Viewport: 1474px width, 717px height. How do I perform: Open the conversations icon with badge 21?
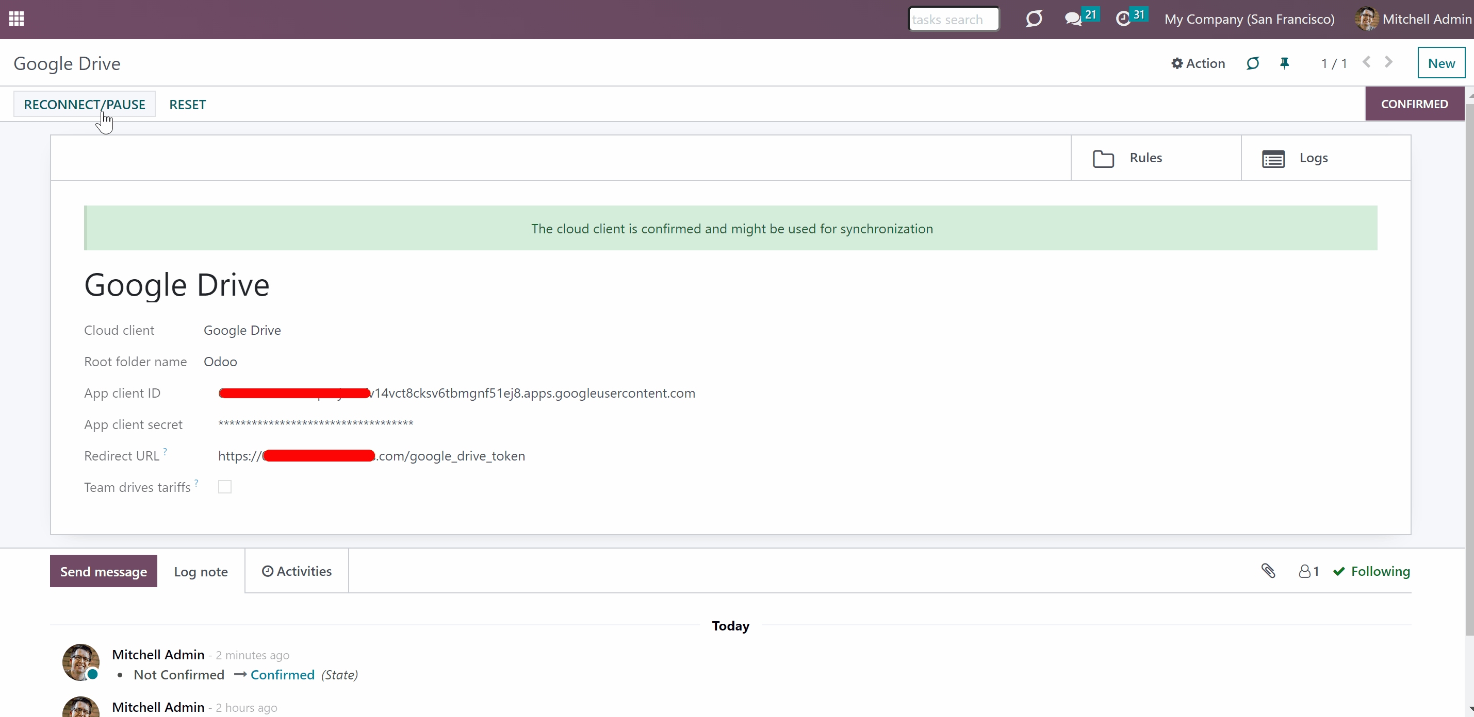tap(1080, 18)
